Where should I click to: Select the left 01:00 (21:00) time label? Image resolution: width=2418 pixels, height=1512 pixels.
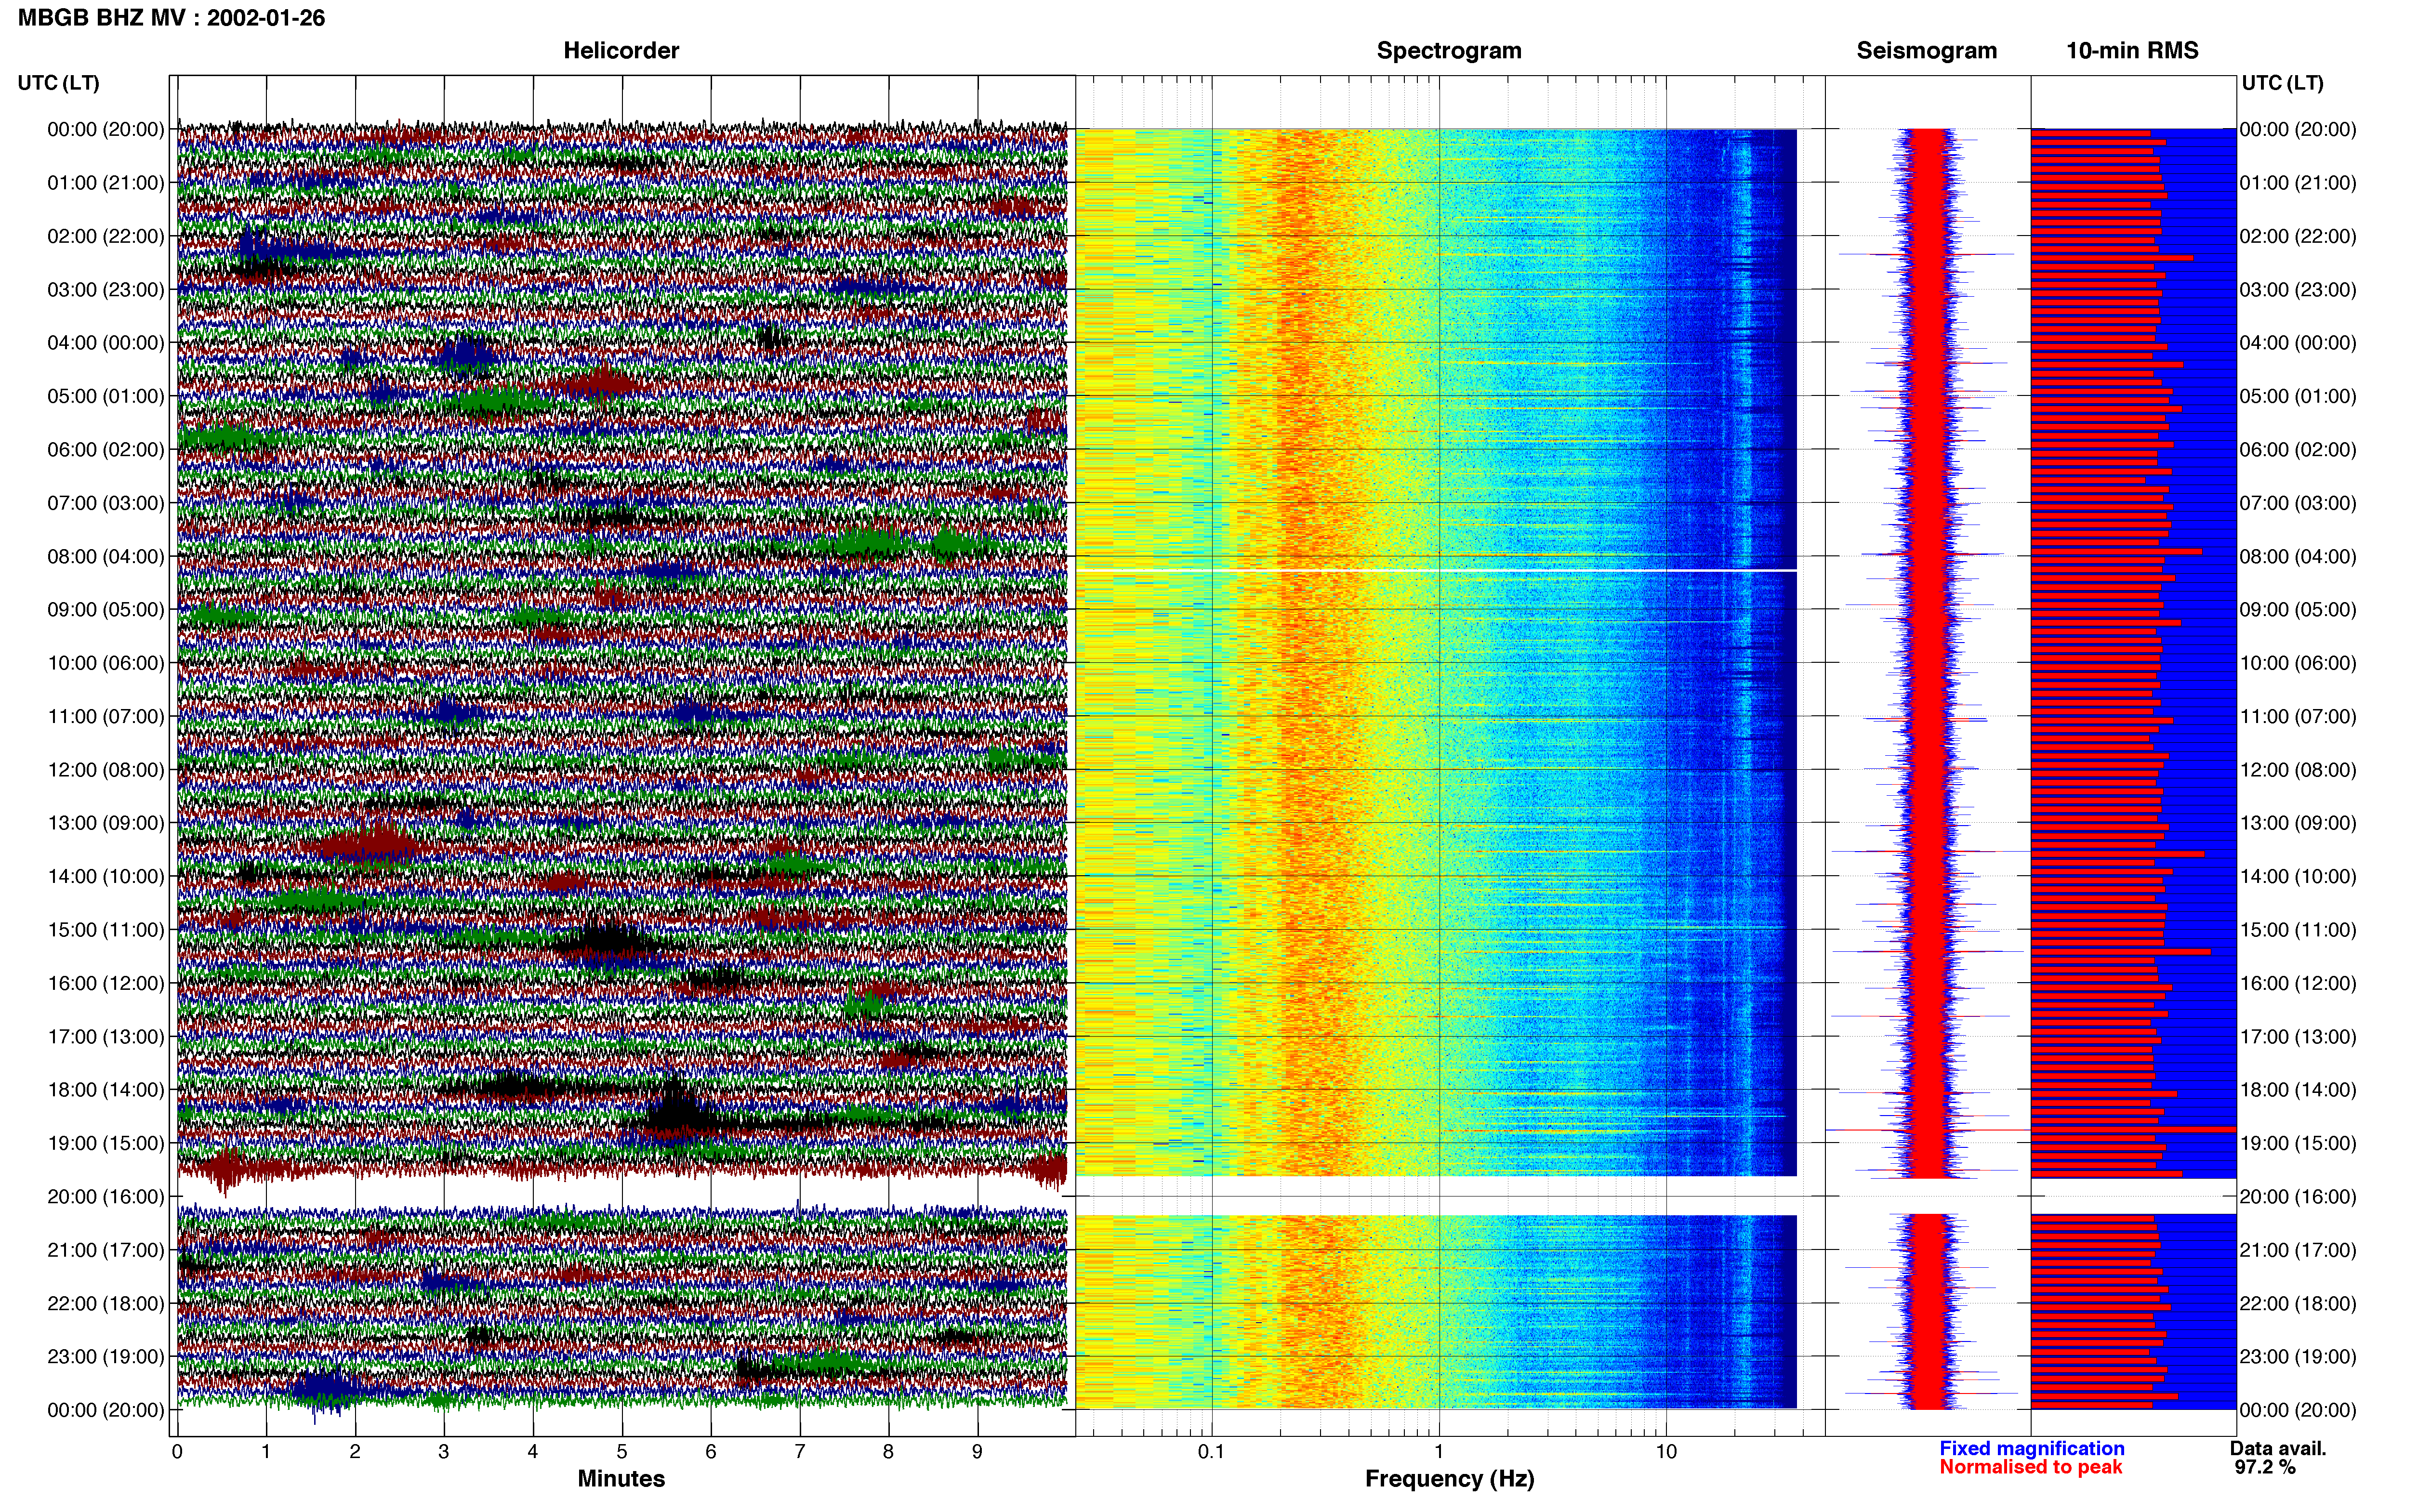click(x=106, y=183)
